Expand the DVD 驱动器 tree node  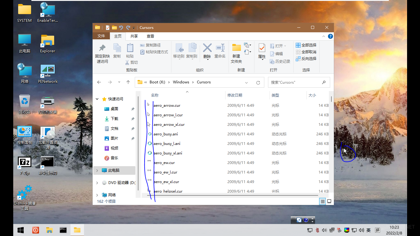[x=97, y=183]
